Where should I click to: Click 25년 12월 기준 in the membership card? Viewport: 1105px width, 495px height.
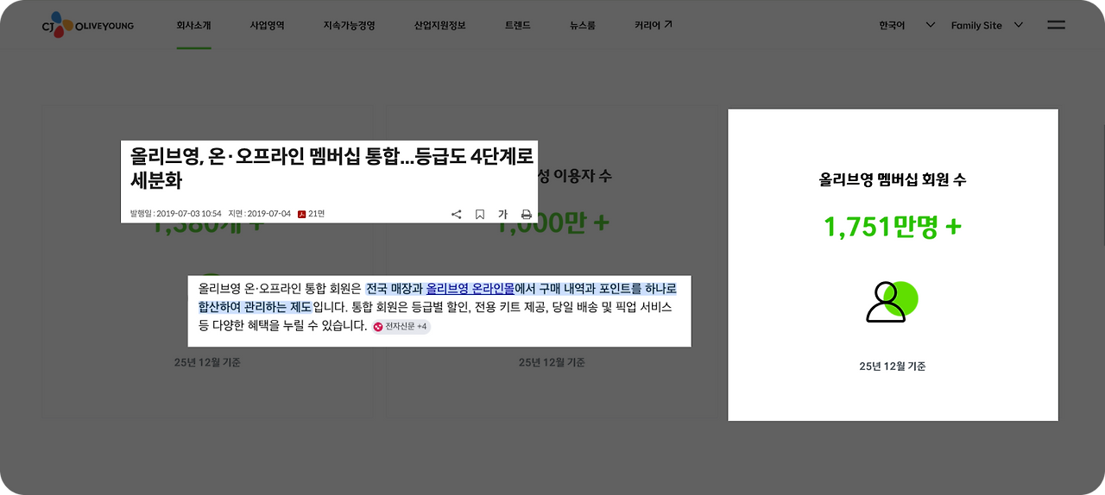click(x=893, y=367)
